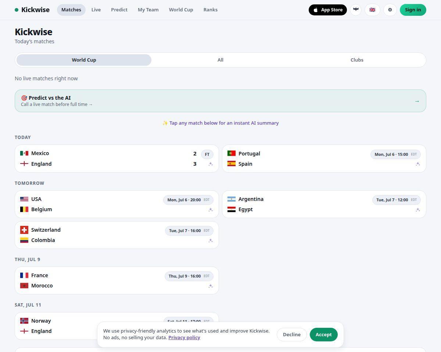Open the Switzerland vs Colombia match
Viewport: 441px width, 352px height.
[117, 235]
